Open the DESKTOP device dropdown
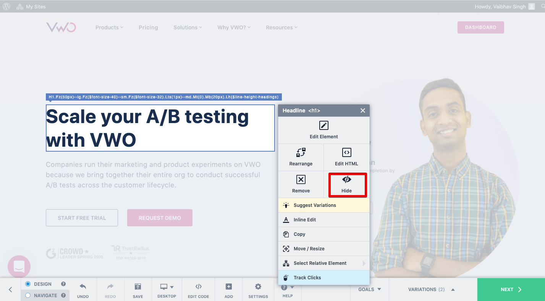 (x=167, y=290)
